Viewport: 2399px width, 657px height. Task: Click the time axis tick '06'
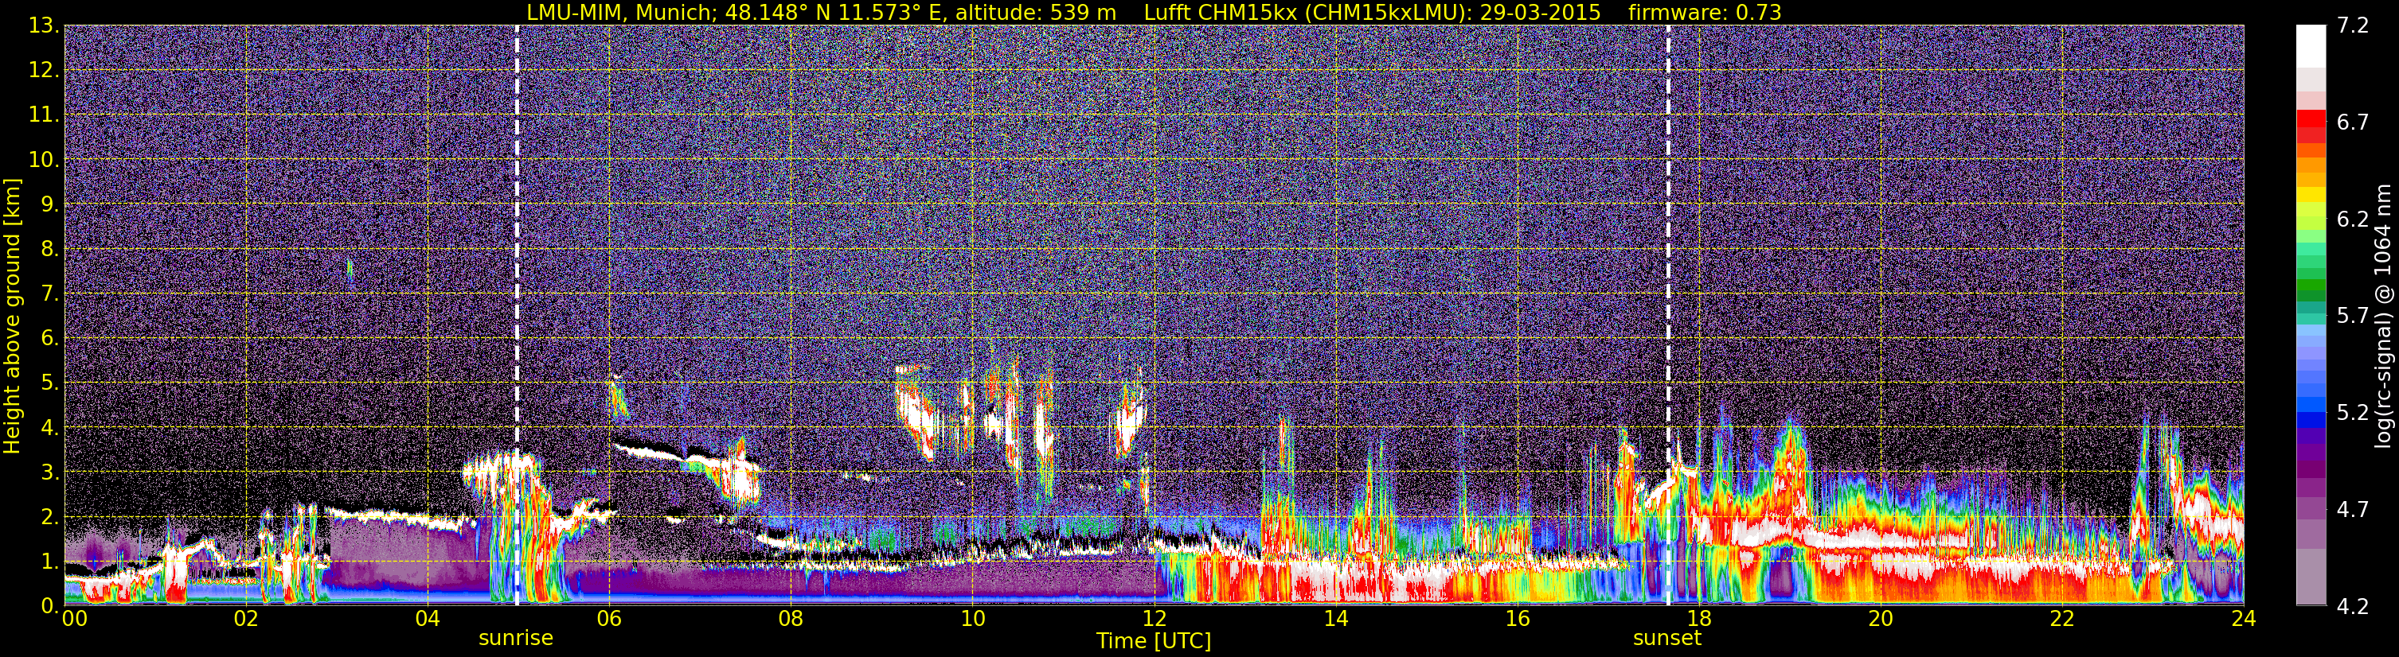point(609,619)
